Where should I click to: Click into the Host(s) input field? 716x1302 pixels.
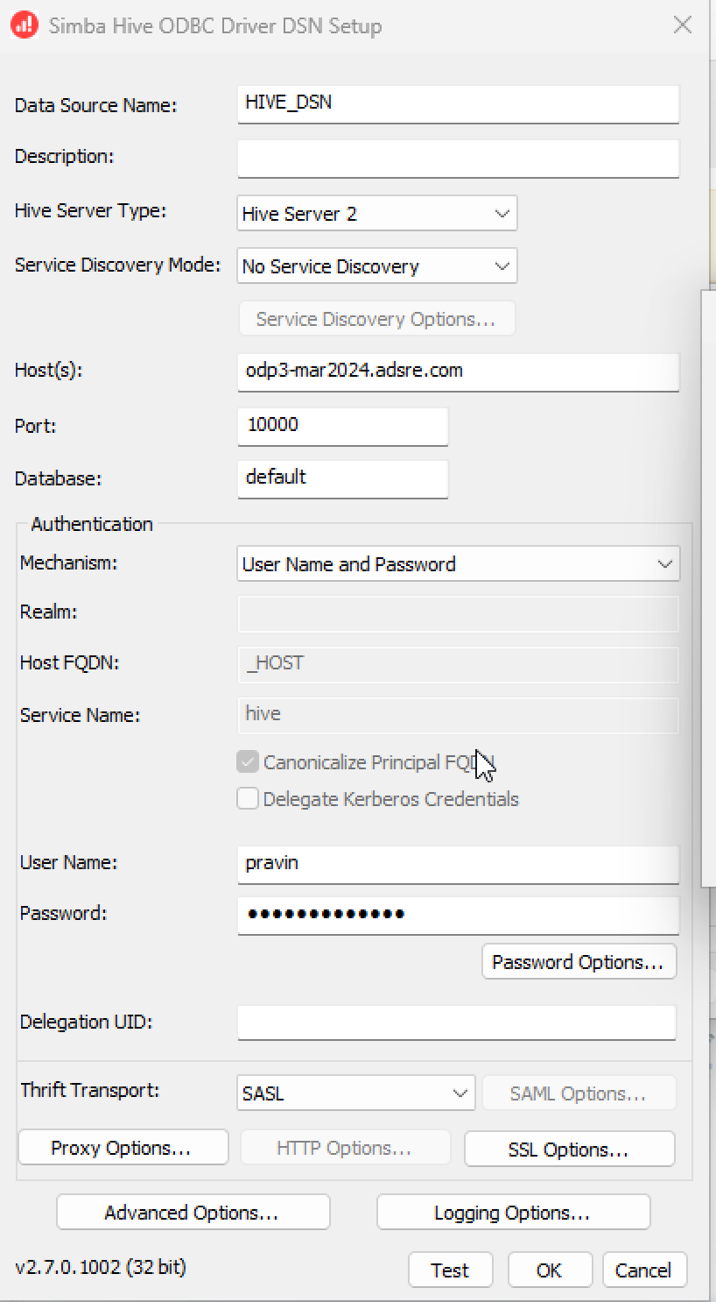[459, 371]
